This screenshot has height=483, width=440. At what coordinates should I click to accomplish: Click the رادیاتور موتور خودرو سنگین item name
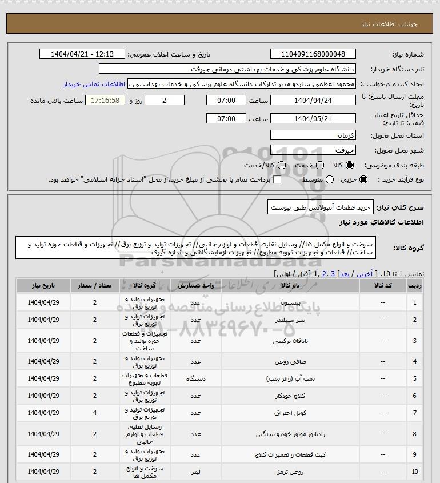tap(290, 434)
